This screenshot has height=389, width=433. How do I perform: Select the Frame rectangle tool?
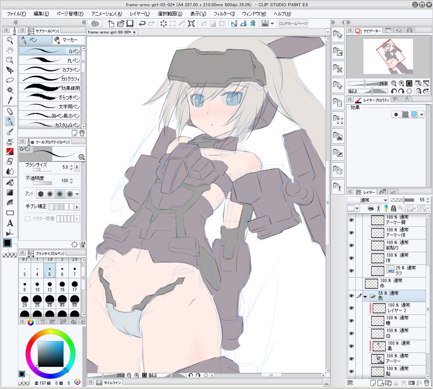pos(10,213)
